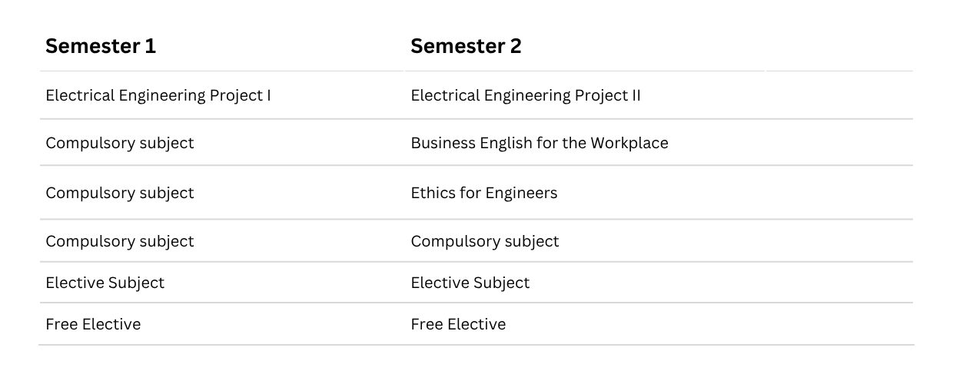Click the Roman numeral II after Project

(635, 96)
